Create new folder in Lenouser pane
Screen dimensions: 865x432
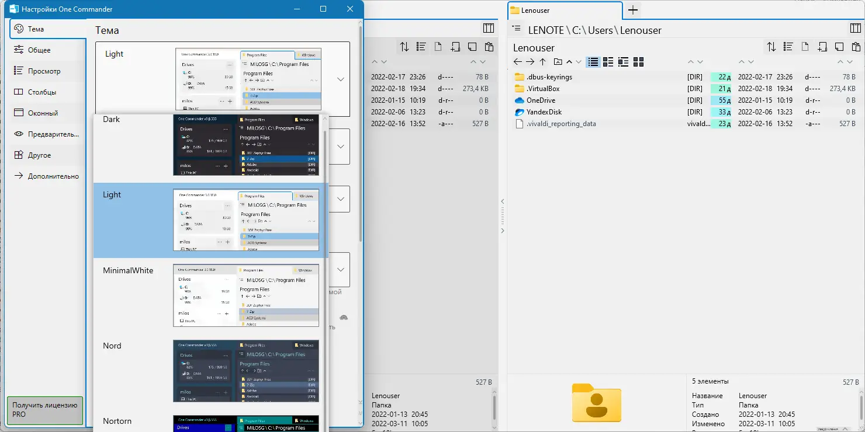(x=822, y=47)
